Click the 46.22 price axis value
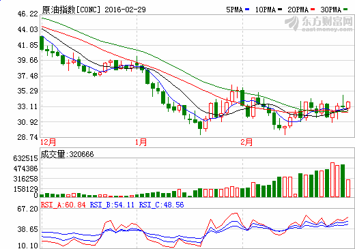The image size is (355, 249). (x=28, y=14)
